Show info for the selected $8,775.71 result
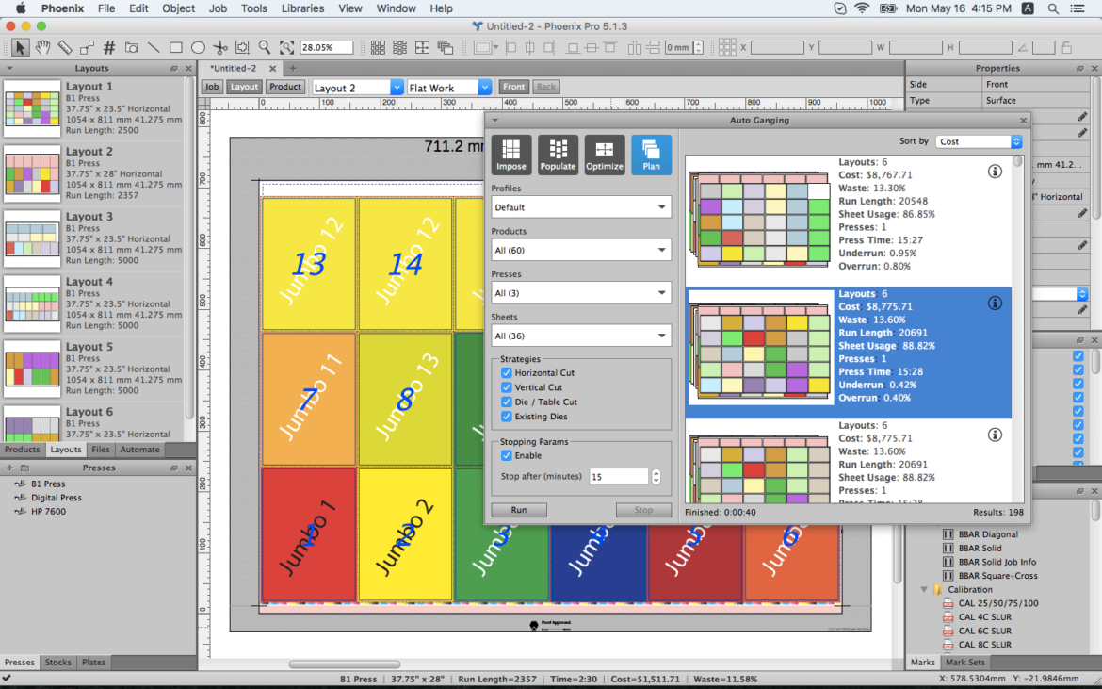 point(995,303)
